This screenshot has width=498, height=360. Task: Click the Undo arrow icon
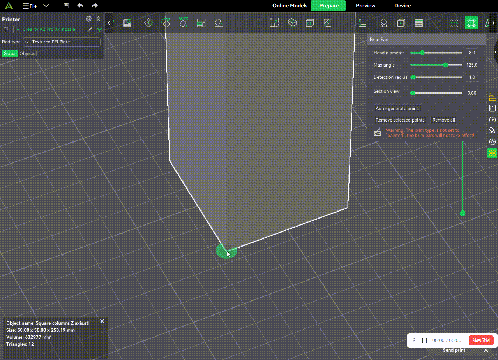[x=81, y=6]
